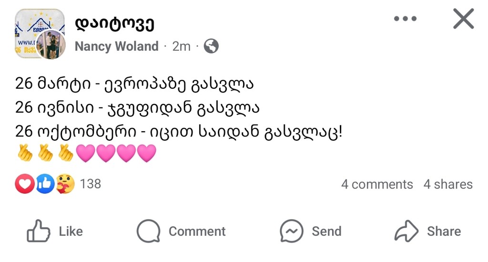Open the three-dot post options menu
The image size is (488, 262).
click(x=406, y=19)
